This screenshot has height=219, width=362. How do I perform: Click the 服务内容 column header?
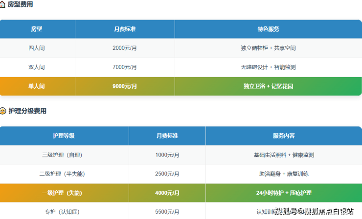[x=284, y=136]
